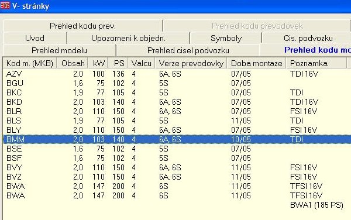351x220 pixels.
Task: Click the highlighted BMM engine code
Action: [x=15, y=139]
